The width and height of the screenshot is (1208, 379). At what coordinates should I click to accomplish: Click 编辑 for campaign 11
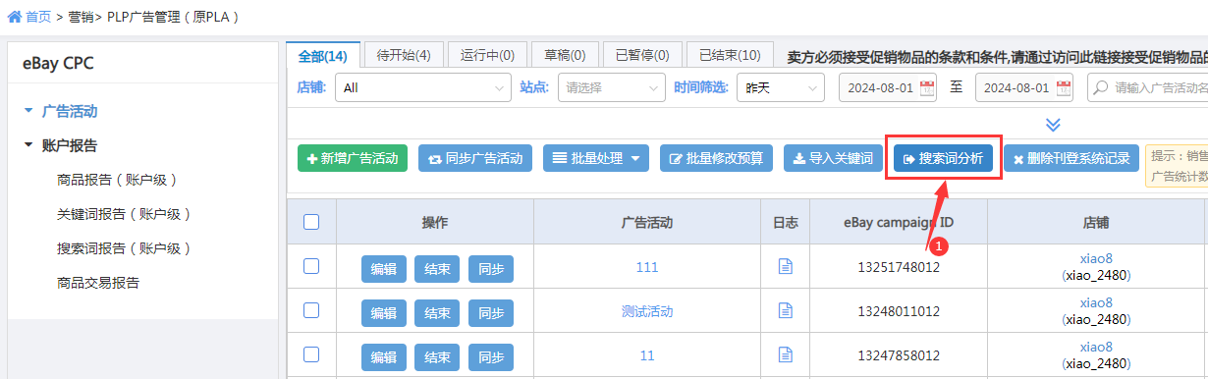point(384,358)
